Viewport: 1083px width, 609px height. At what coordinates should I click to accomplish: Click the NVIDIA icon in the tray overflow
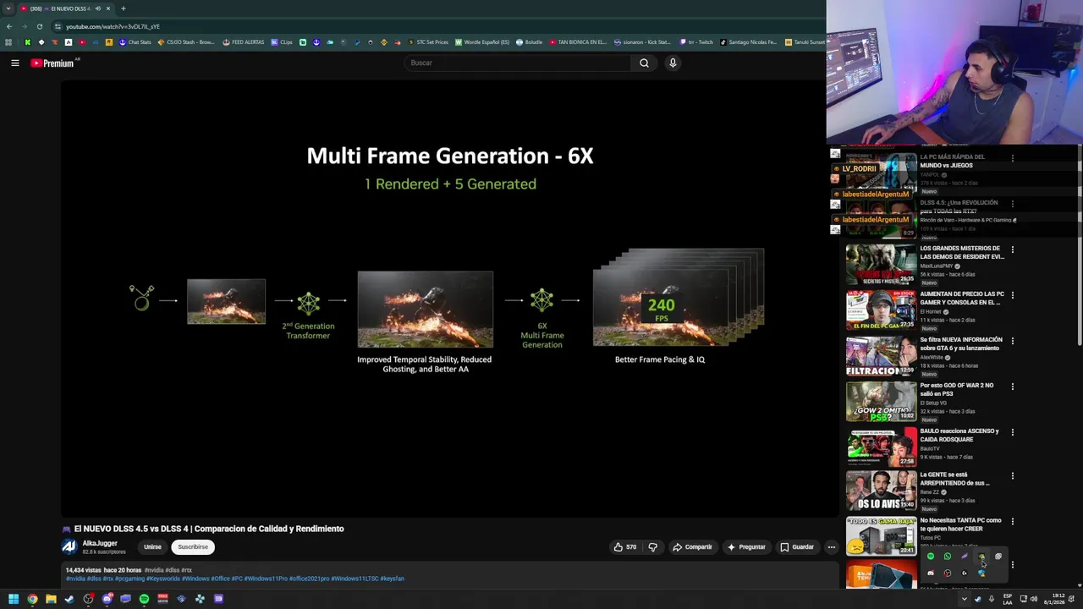[981, 557]
